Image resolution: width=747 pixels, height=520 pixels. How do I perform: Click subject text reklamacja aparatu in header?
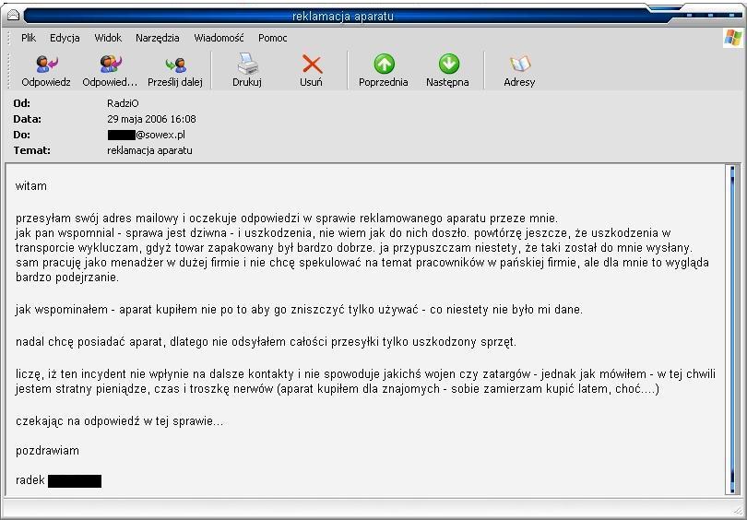[x=149, y=150]
